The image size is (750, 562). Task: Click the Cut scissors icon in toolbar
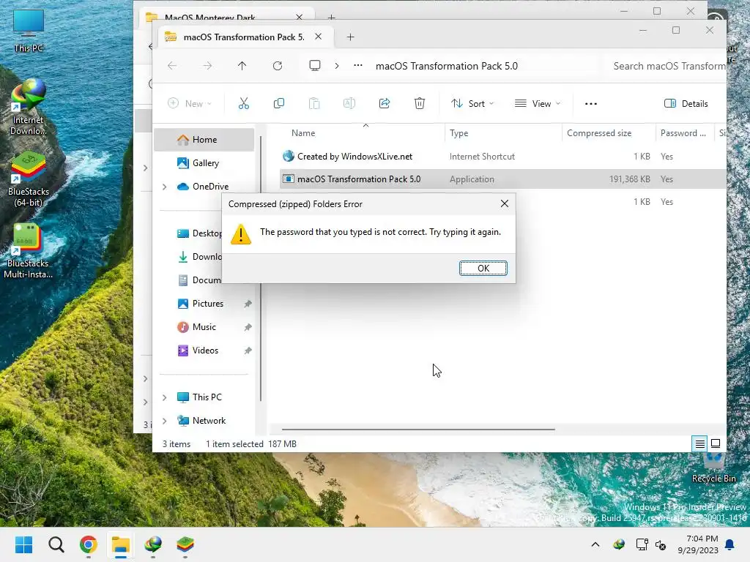[244, 103]
